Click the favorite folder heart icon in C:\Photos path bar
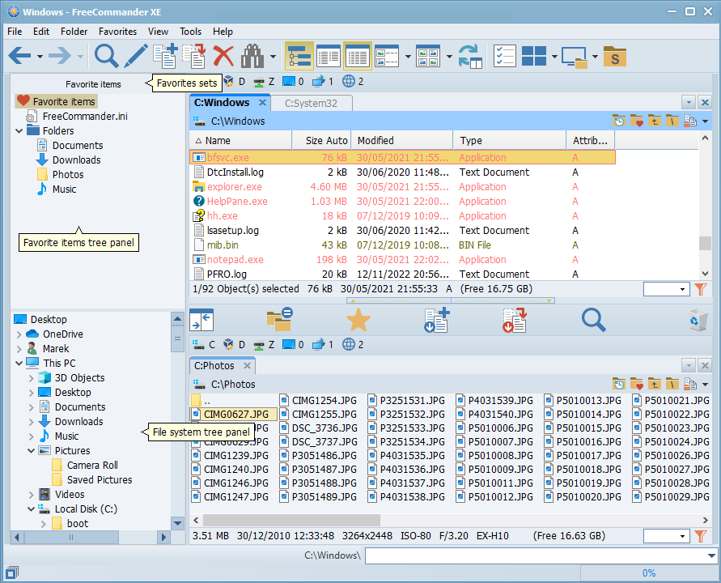This screenshot has width=721, height=583. point(636,385)
